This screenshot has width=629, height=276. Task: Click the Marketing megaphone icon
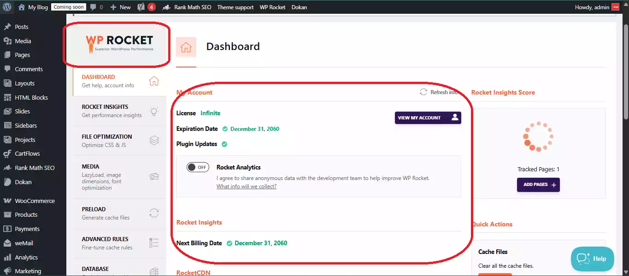click(7, 271)
